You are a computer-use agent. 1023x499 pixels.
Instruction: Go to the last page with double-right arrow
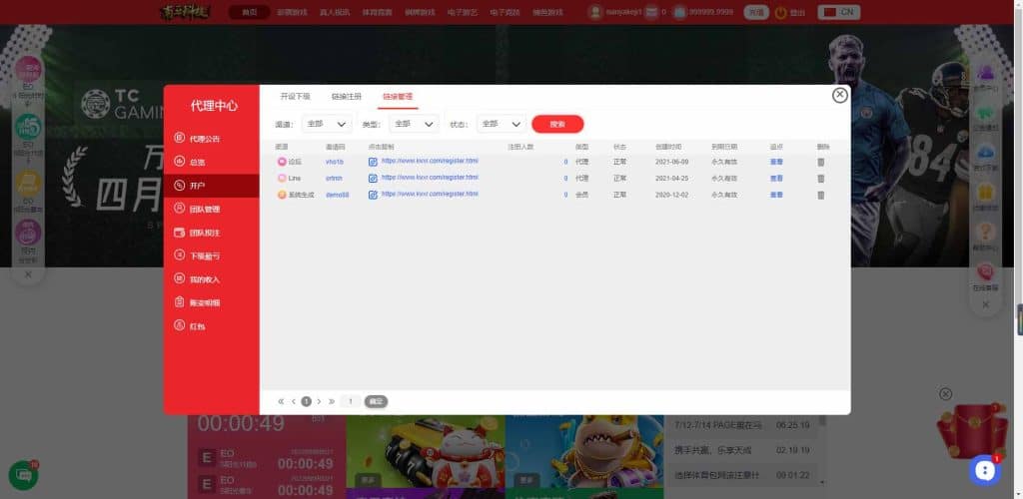[x=332, y=402]
